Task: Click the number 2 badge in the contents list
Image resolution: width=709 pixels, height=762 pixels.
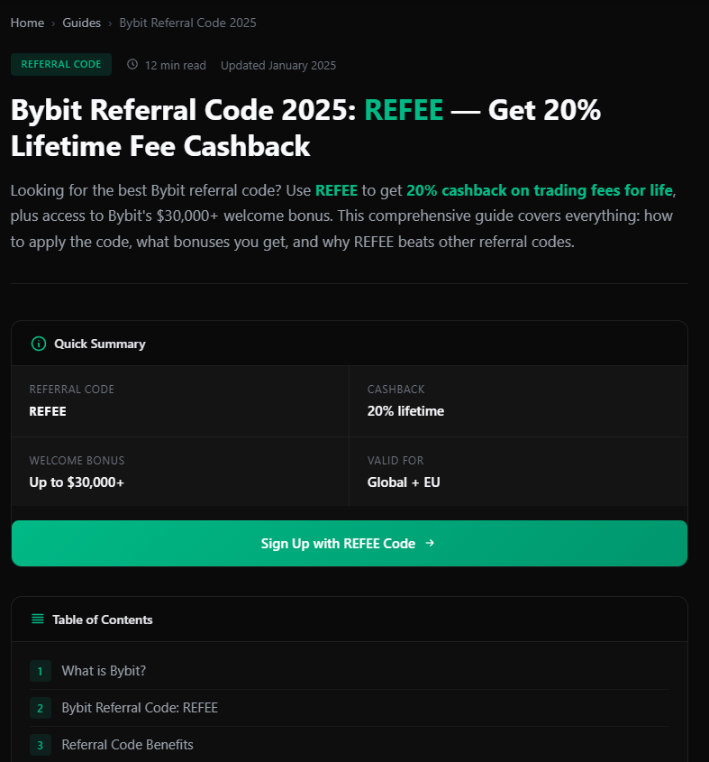Action: (41, 708)
